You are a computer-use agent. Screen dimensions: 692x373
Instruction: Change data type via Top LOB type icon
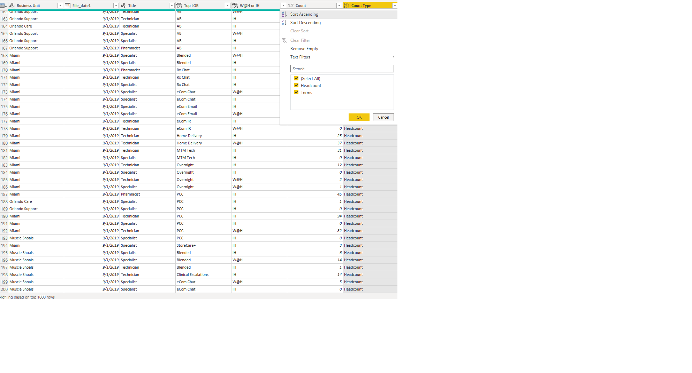(x=179, y=6)
